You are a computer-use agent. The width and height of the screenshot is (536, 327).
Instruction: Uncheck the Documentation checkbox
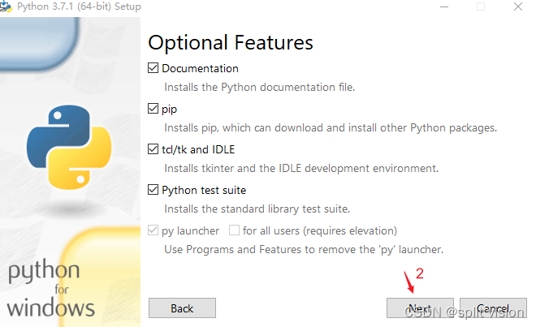(153, 68)
